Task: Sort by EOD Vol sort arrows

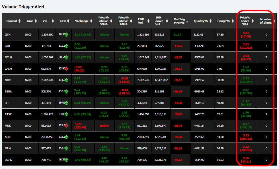Action: pyautogui.click(x=148, y=21)
